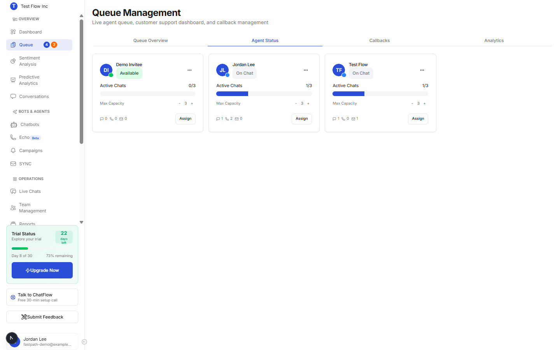Click the Test Flow Inc workspace logo
The image size is (560, 350).
coord(14,6)
